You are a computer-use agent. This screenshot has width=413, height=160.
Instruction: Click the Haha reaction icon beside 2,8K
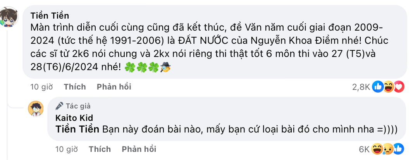(x=388, y=87)
